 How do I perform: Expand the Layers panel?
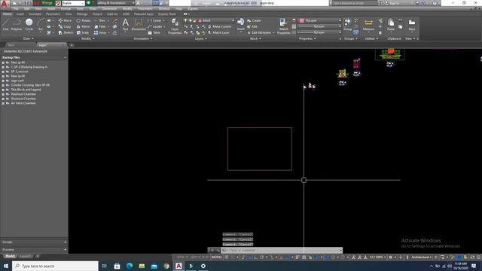pos(201,38)
